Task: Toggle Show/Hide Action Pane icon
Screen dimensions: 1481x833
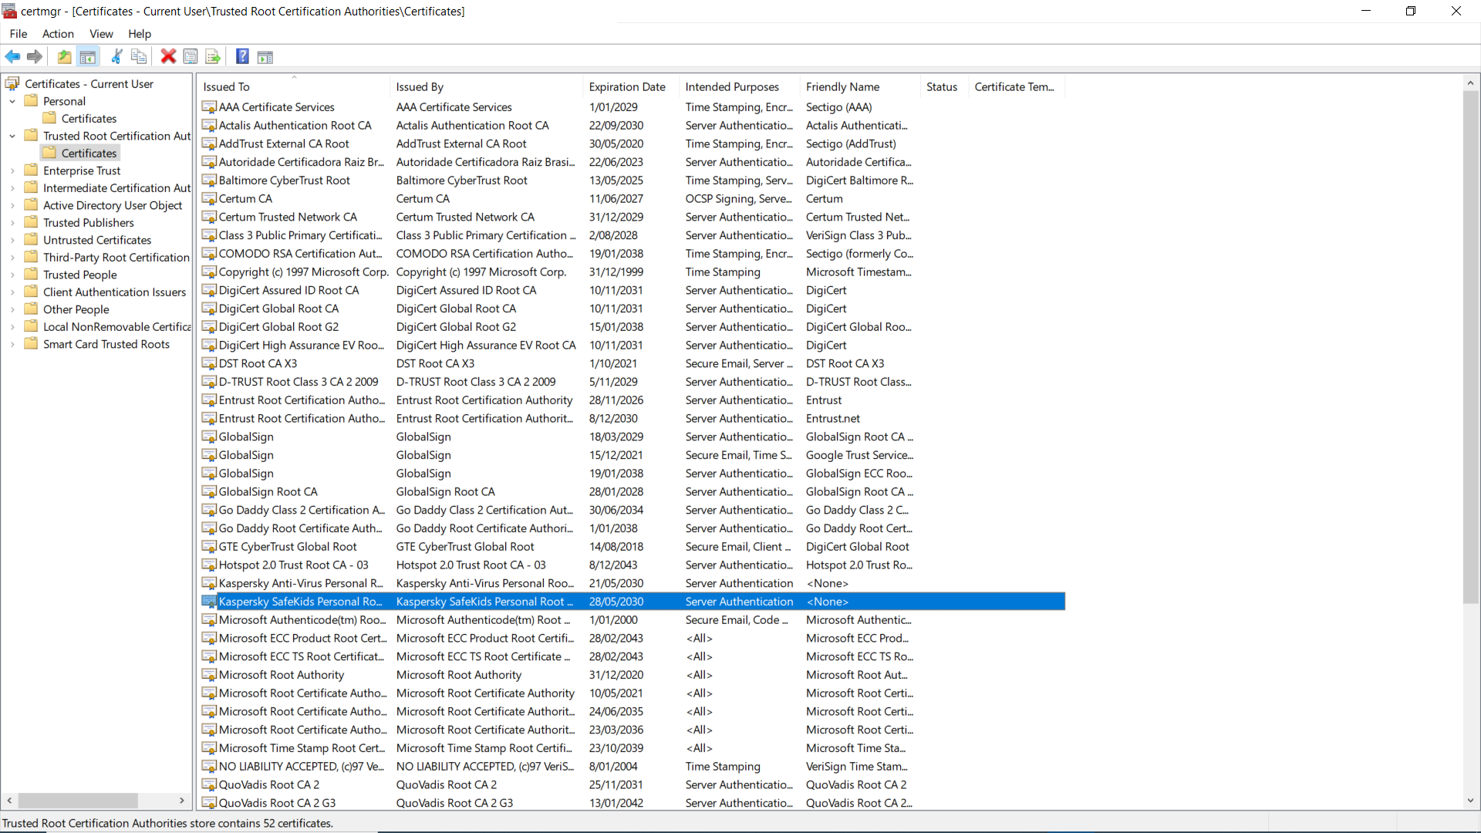Action: click(265, 56)
